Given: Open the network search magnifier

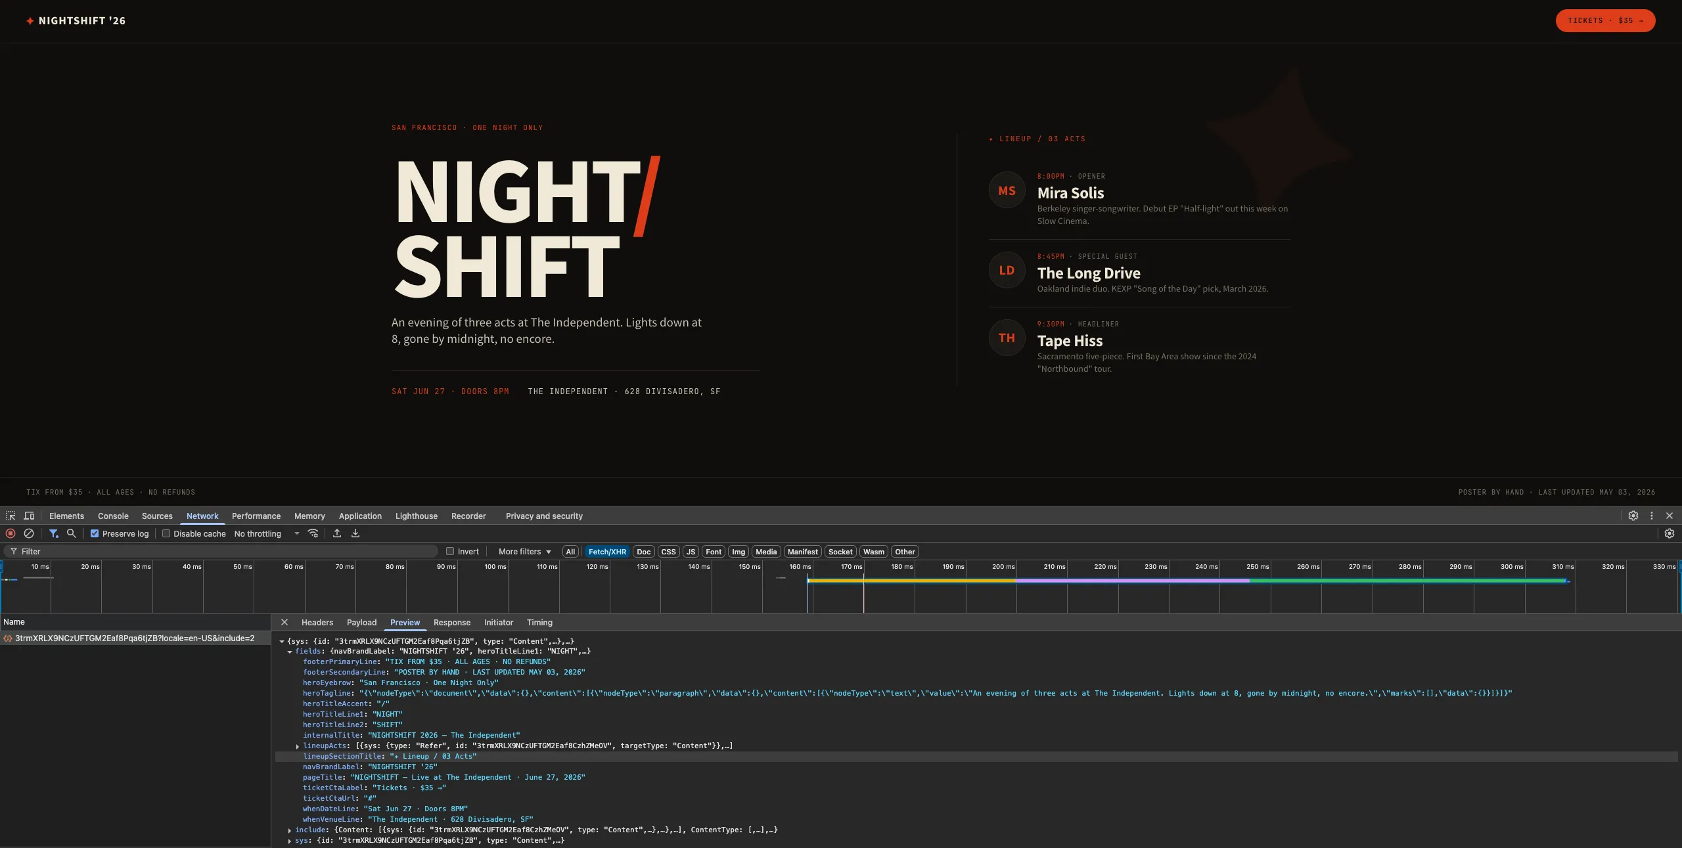Looking at the screenshot, I should (72, 533).
